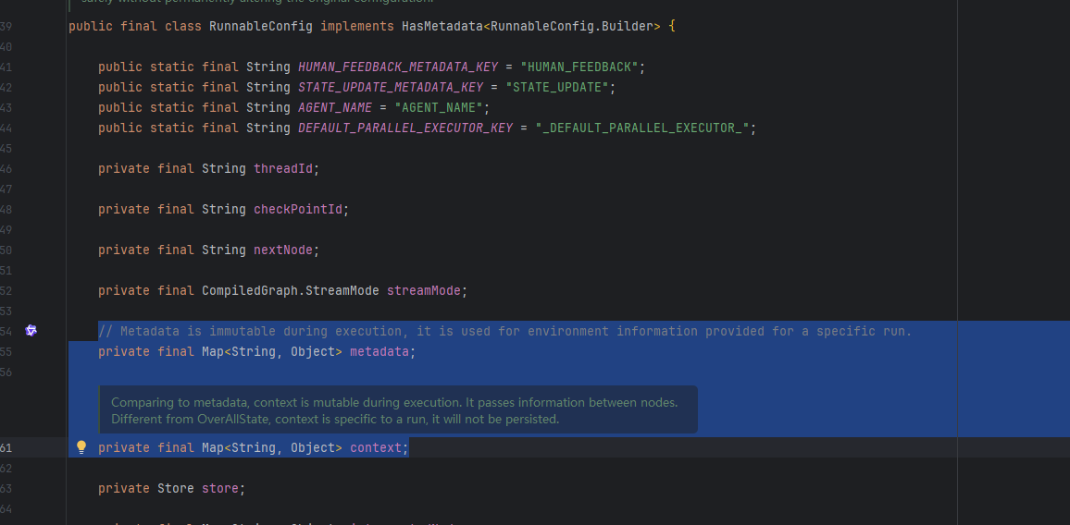Screen dimensions: 1070x525
Task: Click the CompiledGraph.StreamMode type
Action: (291, 290)
